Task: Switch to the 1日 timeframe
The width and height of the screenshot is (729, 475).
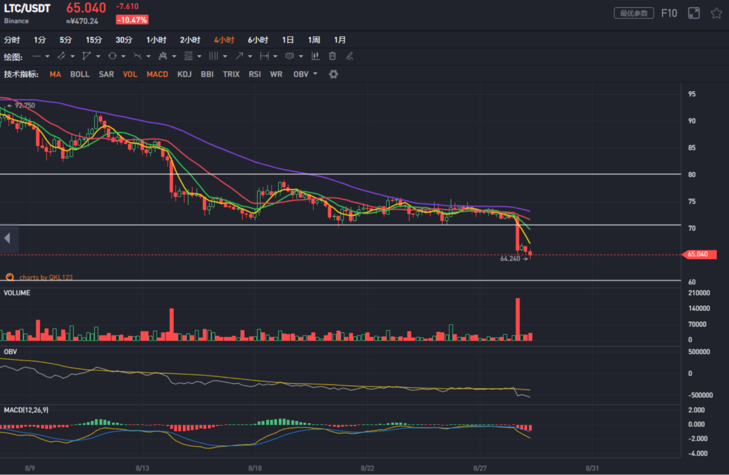Action: (x=288, y=40)
